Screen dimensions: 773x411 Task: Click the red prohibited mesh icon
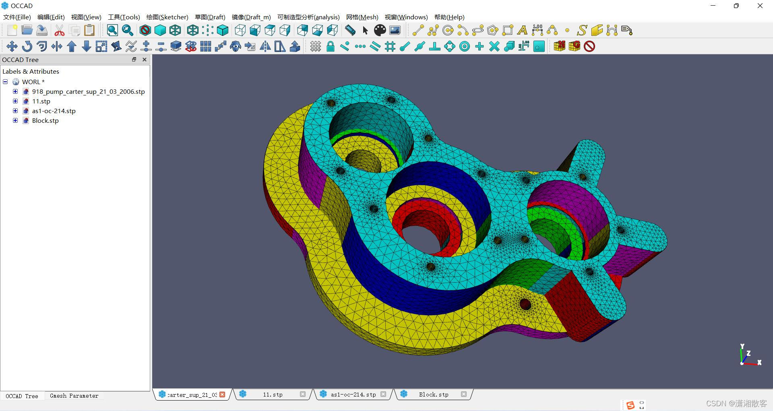(589, 47)
